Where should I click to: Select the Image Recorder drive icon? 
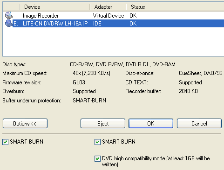9,15
